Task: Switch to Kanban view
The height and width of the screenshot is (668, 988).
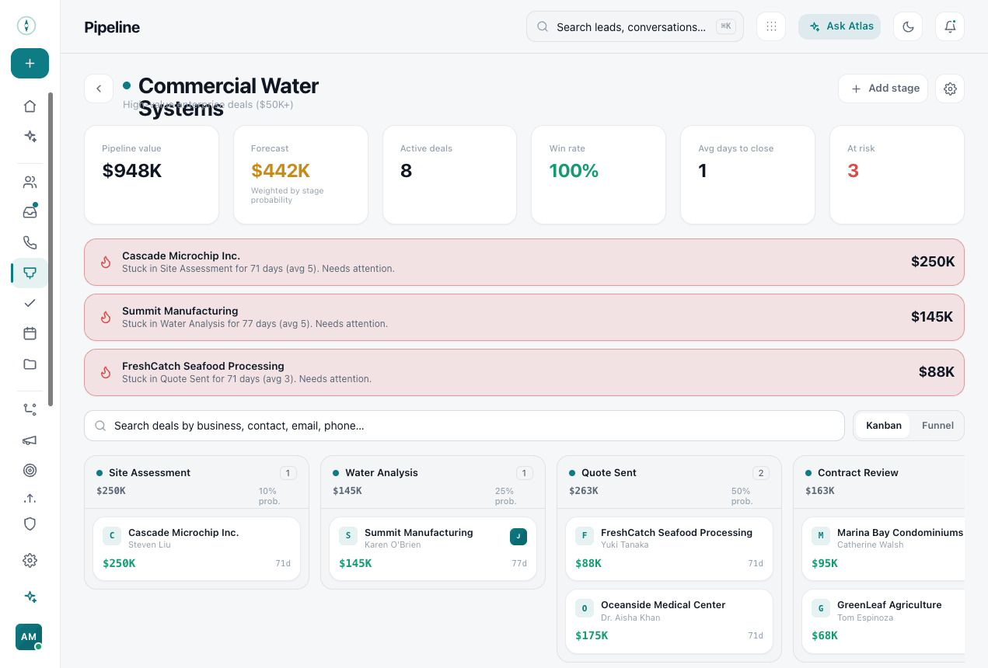Action: (x=883, y=426)
